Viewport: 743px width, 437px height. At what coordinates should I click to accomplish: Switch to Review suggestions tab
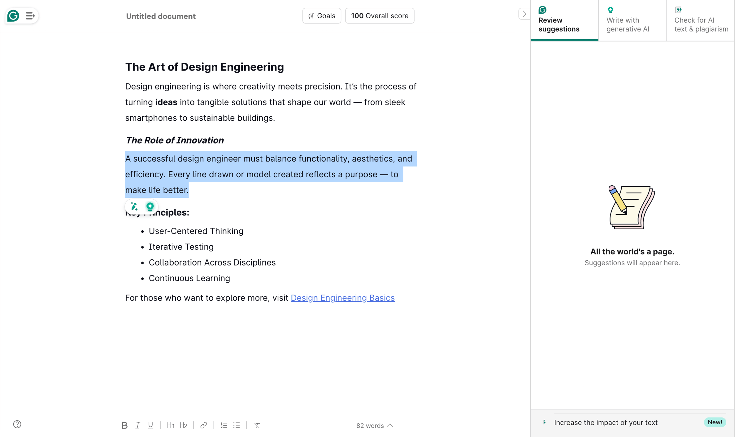pos(564,20)
